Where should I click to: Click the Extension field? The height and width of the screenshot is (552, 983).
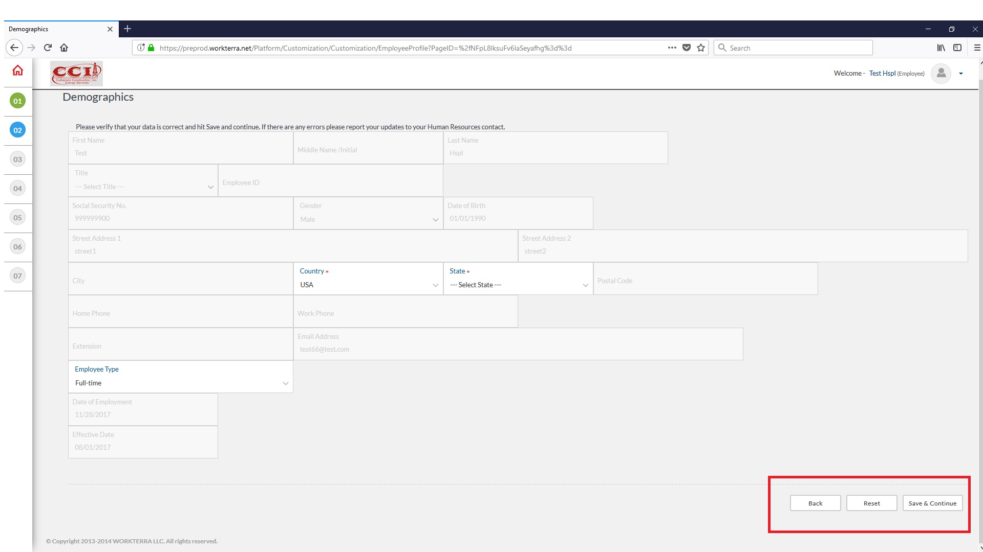(x=181, y=344)
